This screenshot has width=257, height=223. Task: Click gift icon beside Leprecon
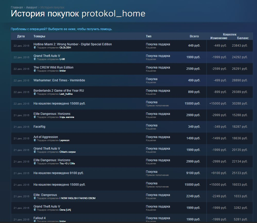coord(35,140)
